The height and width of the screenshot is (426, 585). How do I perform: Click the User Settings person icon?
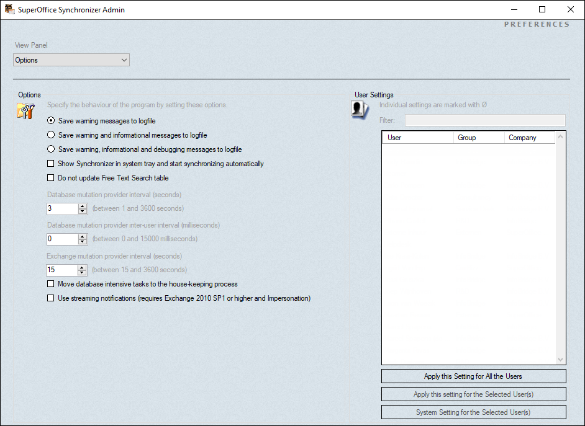(360, 110)
